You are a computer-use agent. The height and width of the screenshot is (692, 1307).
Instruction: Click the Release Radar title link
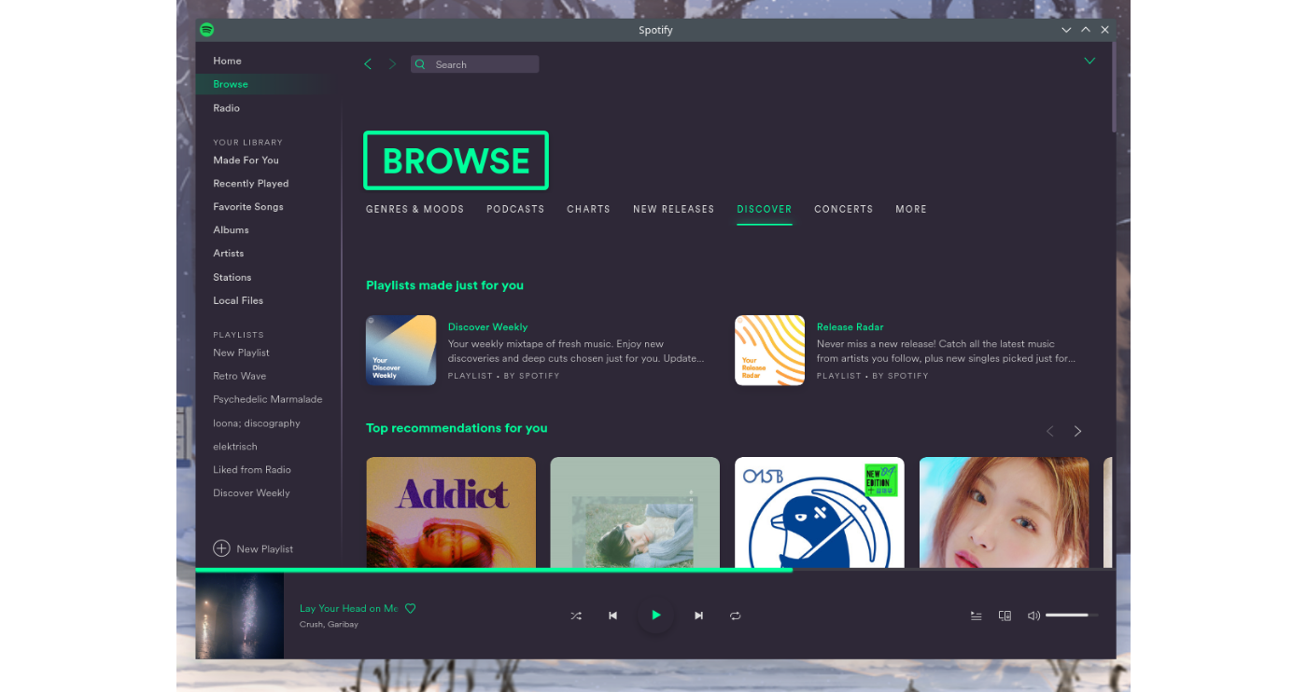pyautogui.click(x=850, y=327)
